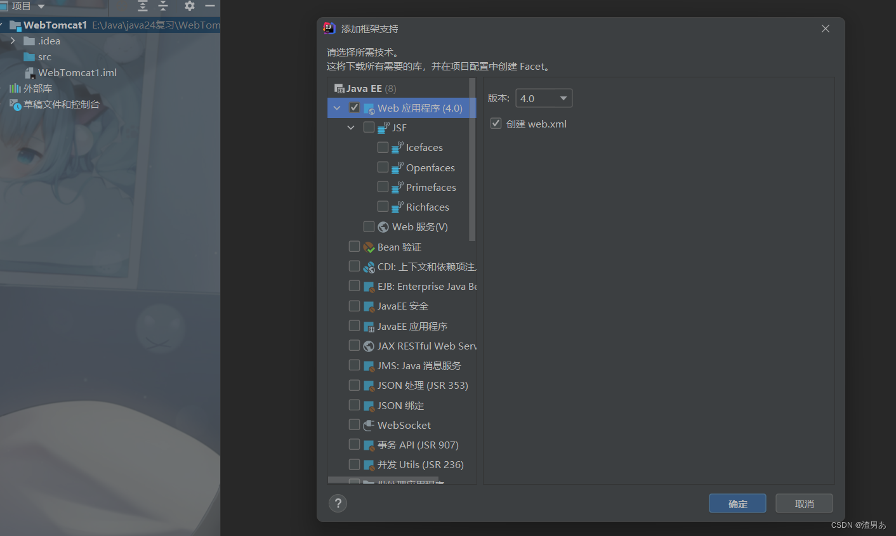This screenshot has height=536, width=896.
Task: Click the Primefaces icon
Action: pyautogui.click(x=397, y=187)
